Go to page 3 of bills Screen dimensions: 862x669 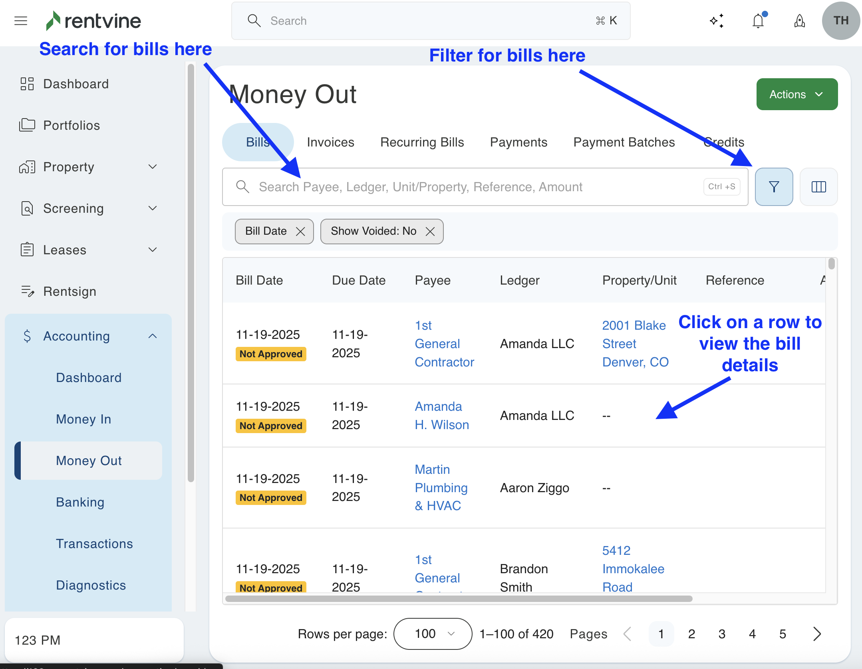722,634
